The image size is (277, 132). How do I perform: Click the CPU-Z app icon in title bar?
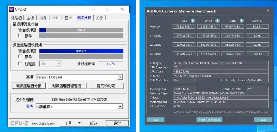pos(11,9)
